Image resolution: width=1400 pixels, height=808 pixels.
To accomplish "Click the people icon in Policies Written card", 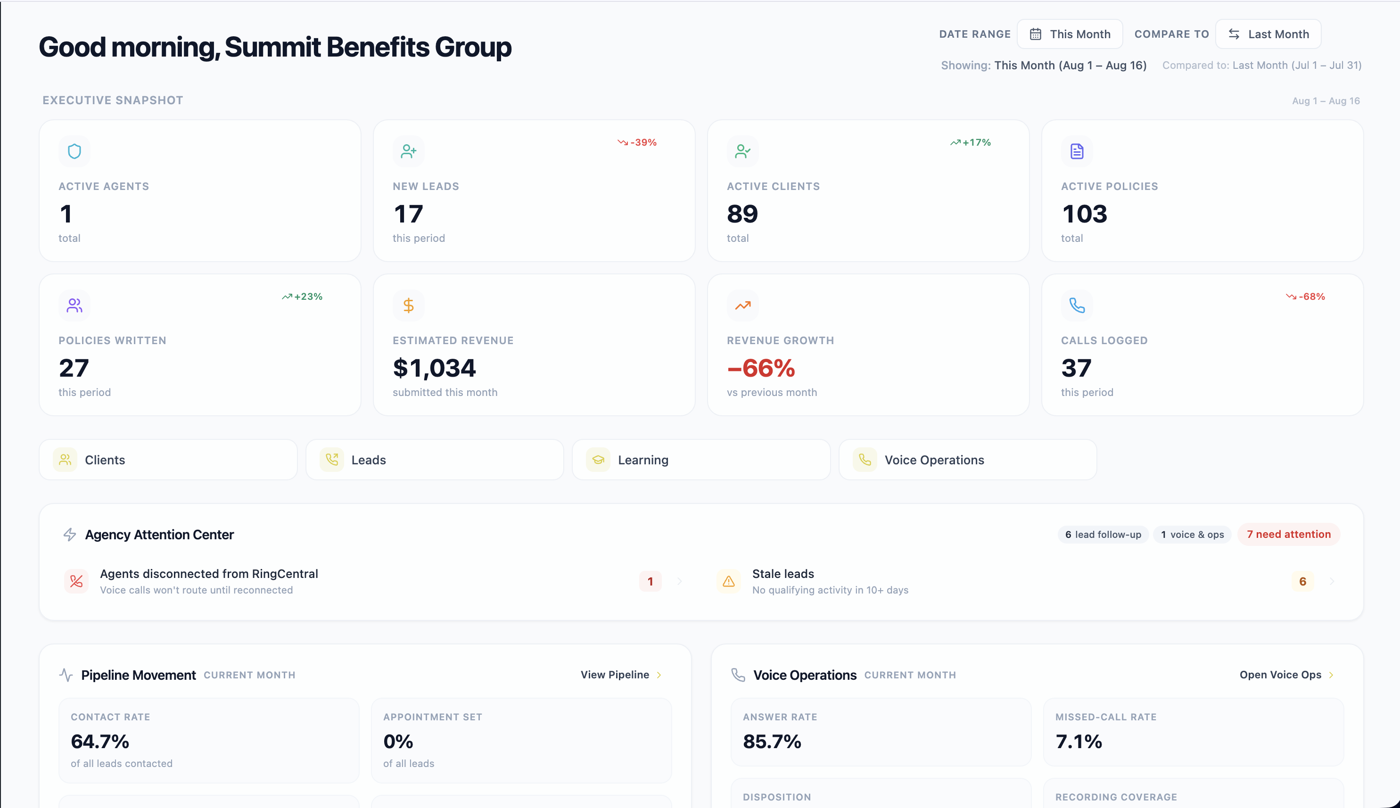I will 74,305.
